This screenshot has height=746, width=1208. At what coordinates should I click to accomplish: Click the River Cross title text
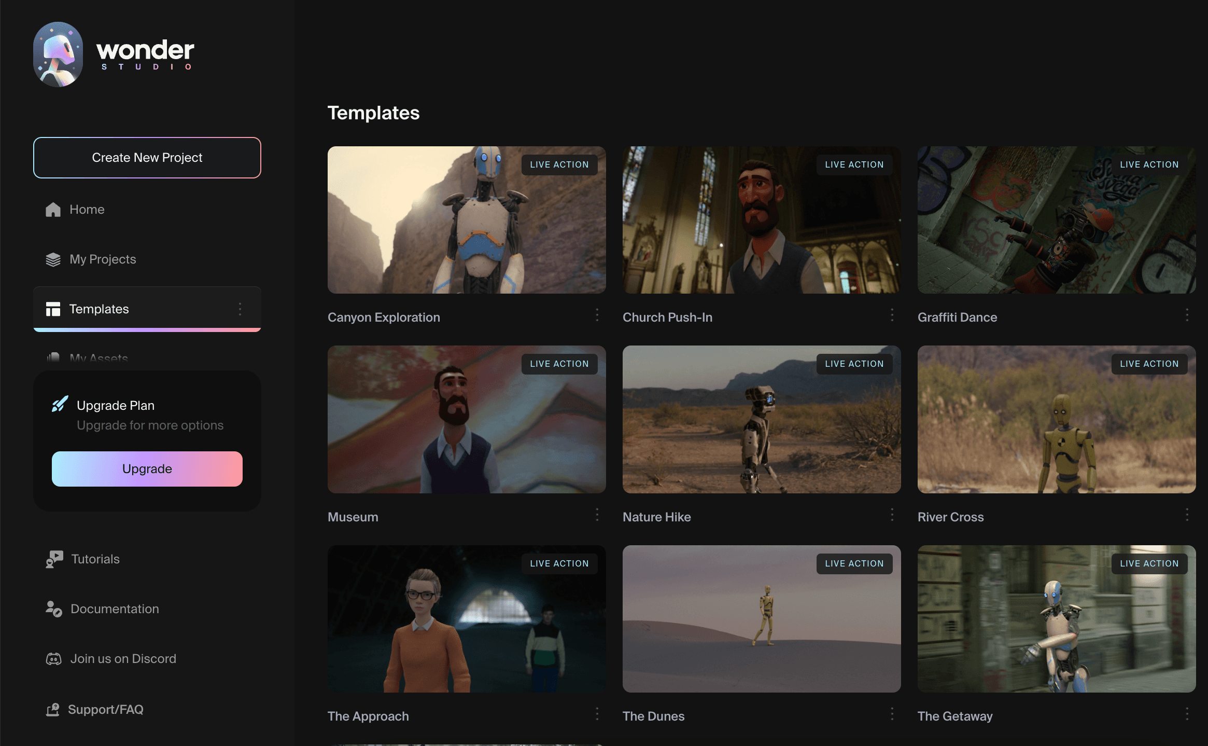point(950,517)
